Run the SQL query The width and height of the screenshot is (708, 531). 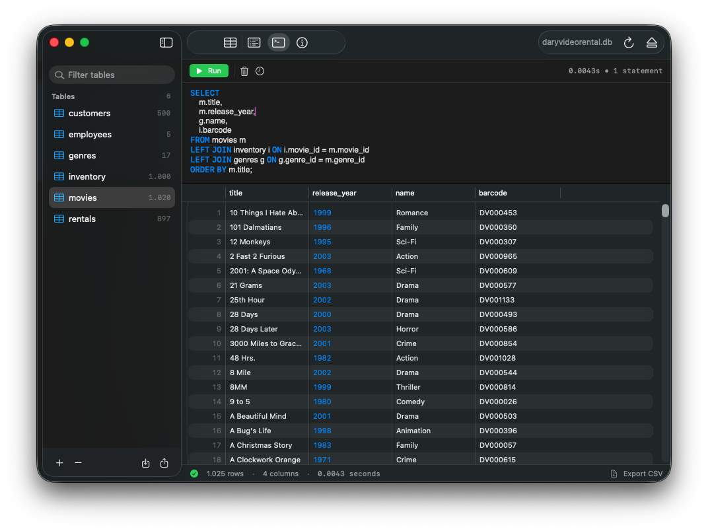[209, 71]
